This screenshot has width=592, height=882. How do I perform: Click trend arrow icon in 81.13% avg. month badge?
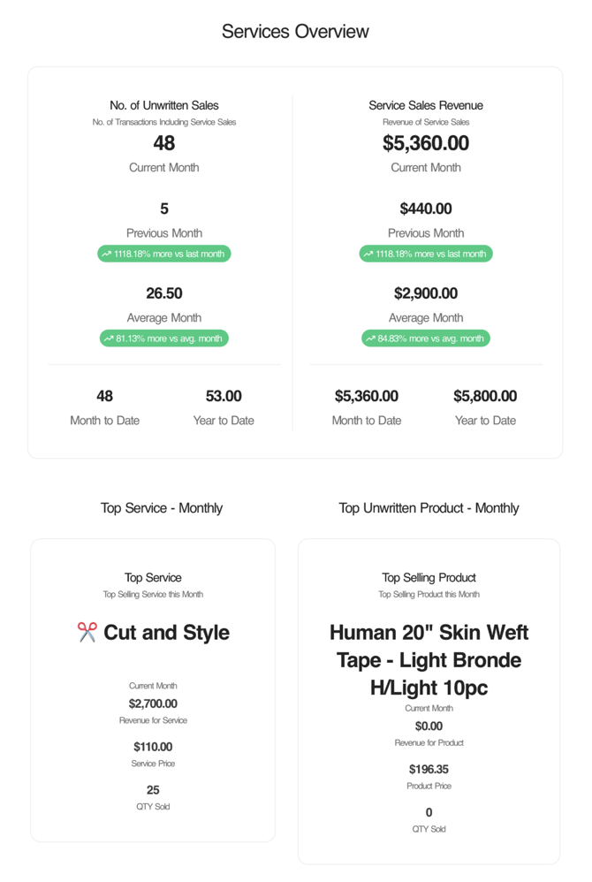point(109,338)
